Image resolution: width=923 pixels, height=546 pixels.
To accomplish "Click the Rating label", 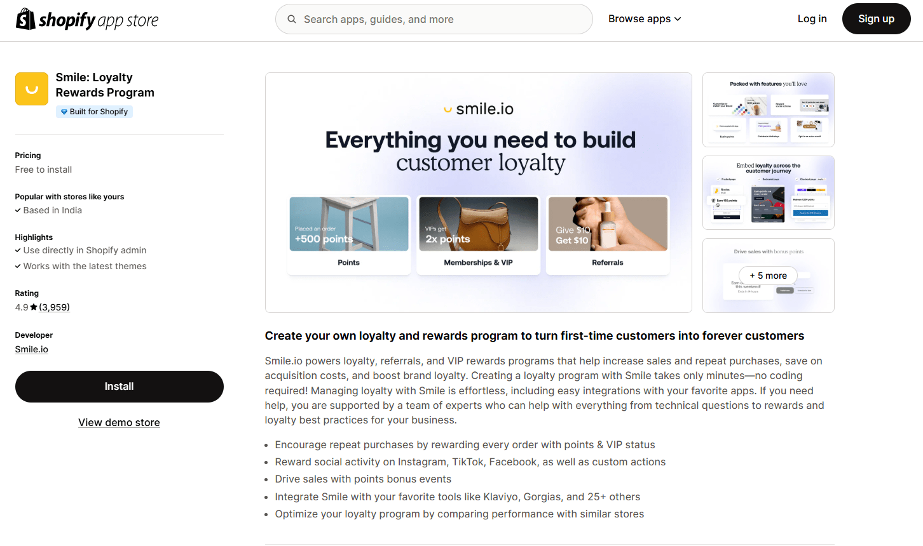I will pyautogui.click(x=27, y=293).
